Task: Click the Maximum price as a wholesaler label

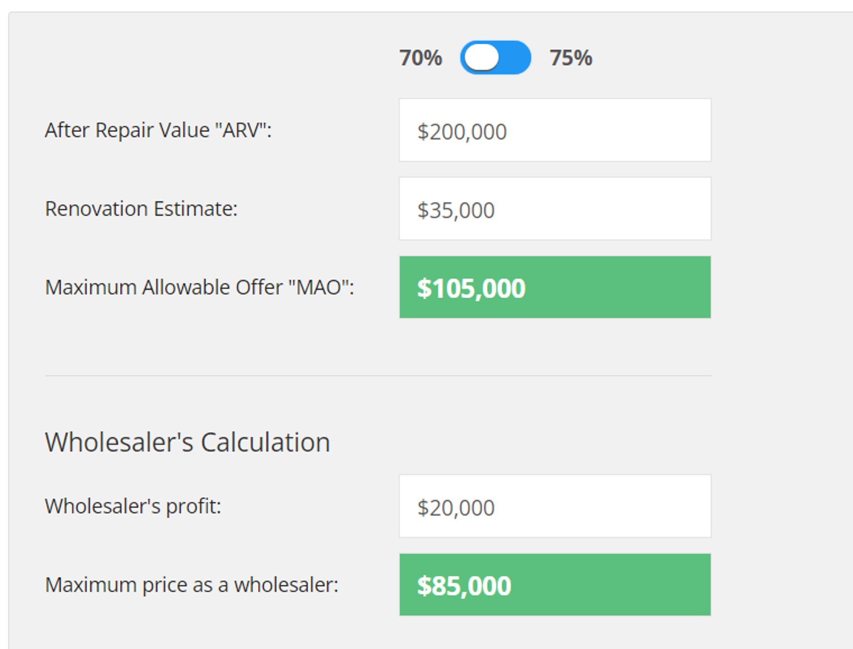Action: point(192,585)
